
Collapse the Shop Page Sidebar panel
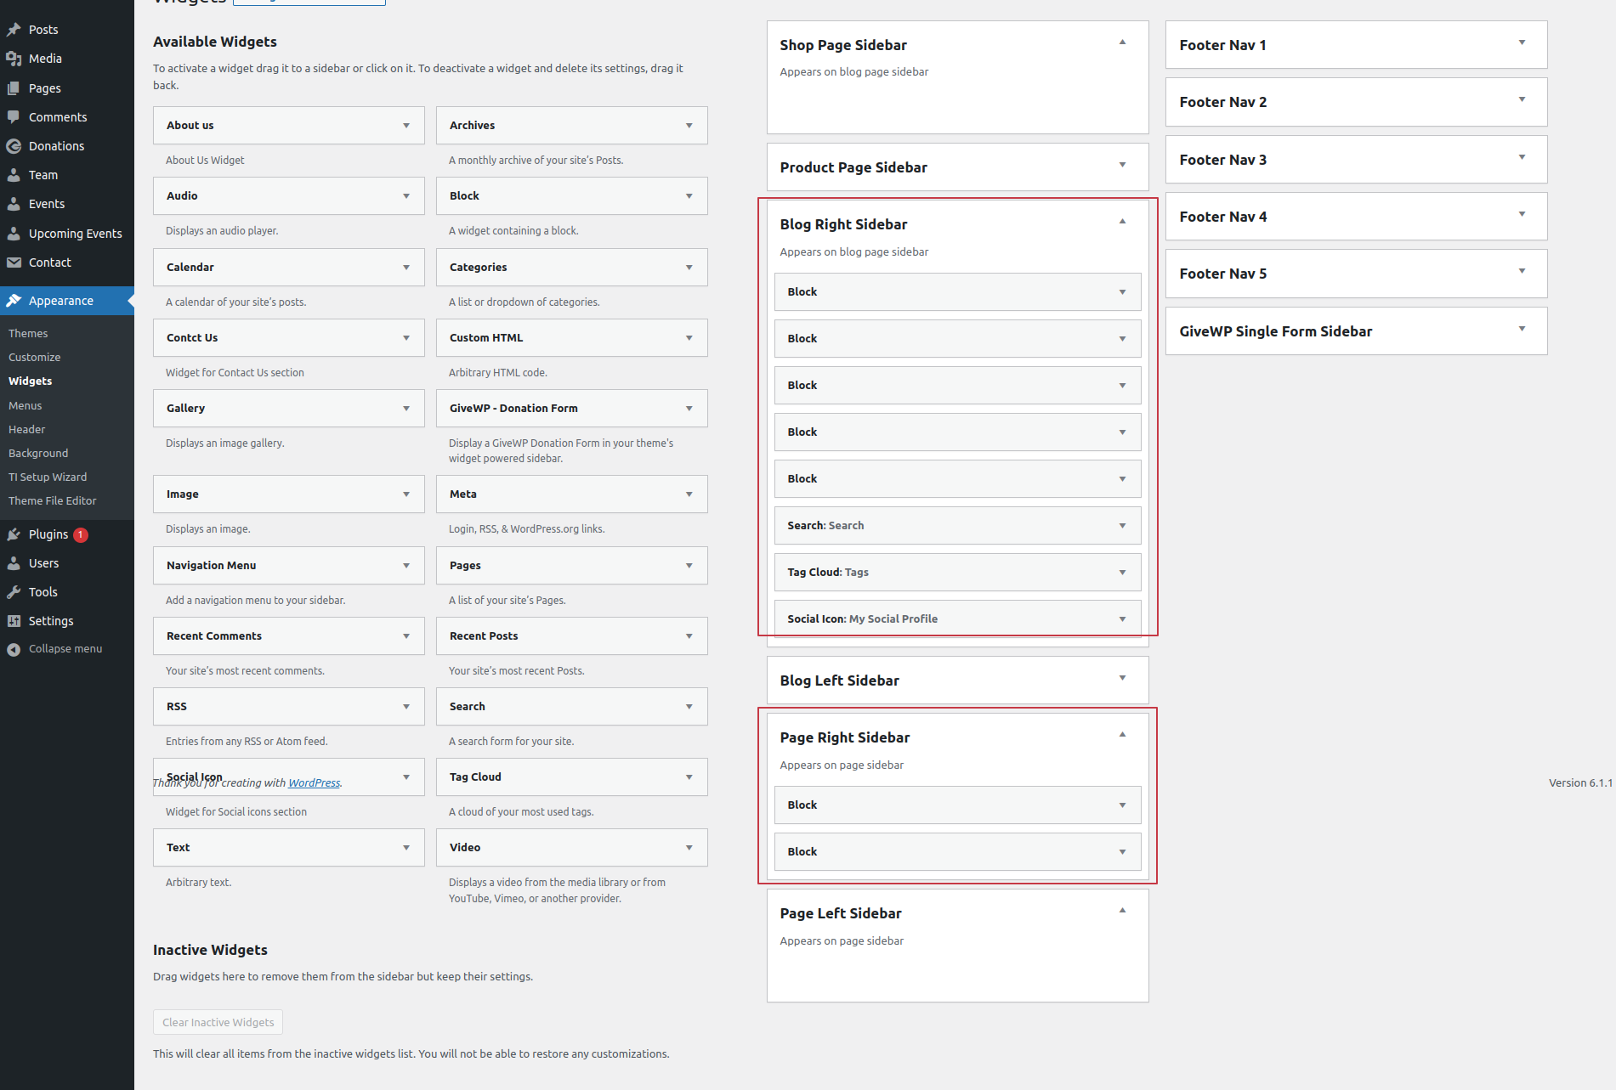tap(1122, 42)
